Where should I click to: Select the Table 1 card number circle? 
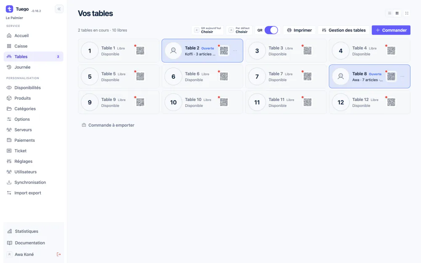point(90,51)
